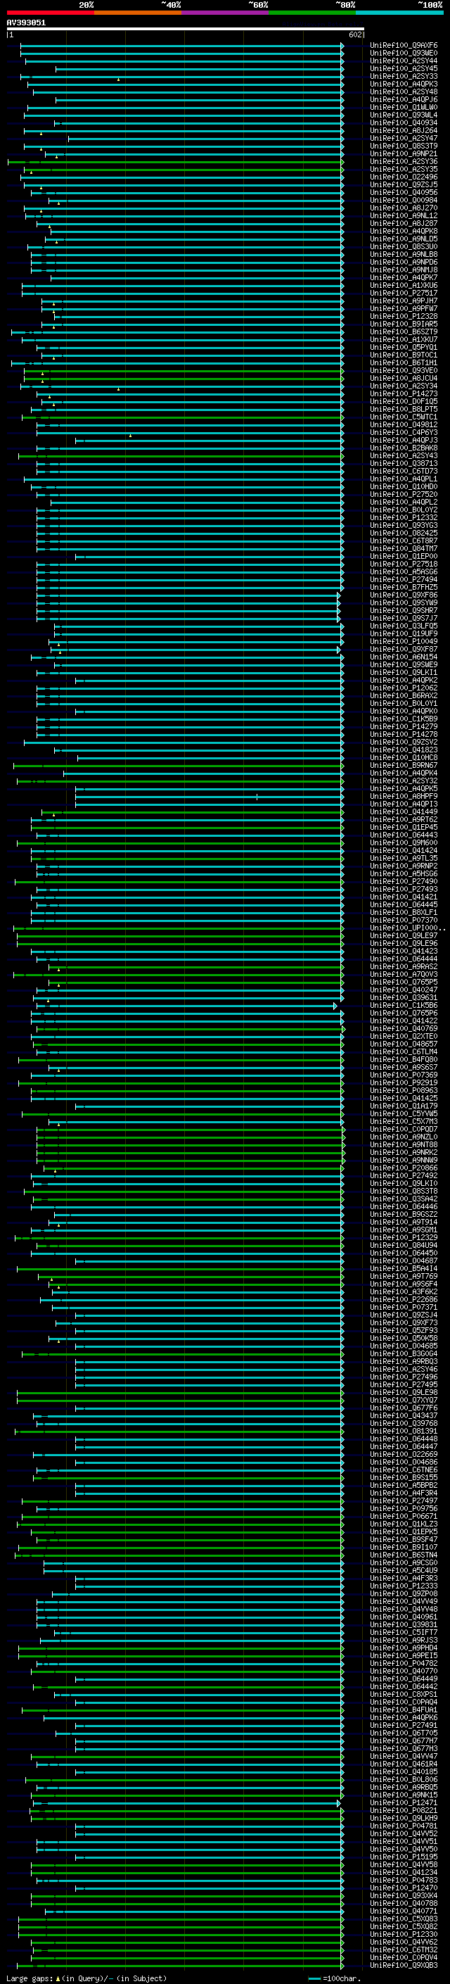Select hit label UniRef100_O22496

pos(403,177)
